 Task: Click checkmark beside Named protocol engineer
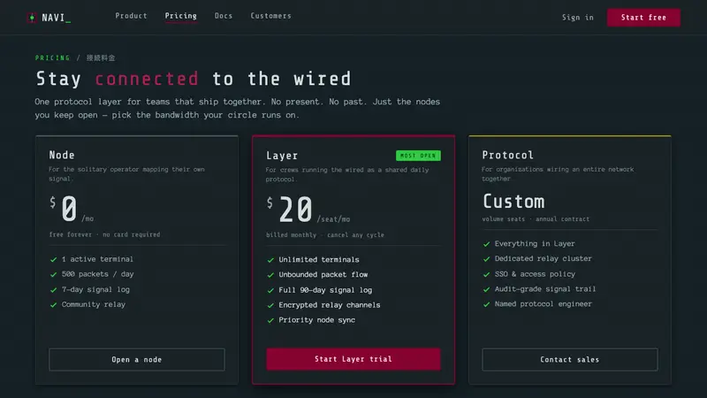487,304
